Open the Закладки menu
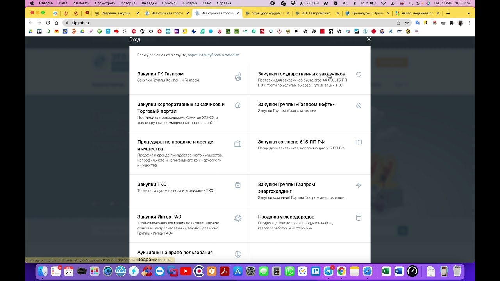 [148, 3]
